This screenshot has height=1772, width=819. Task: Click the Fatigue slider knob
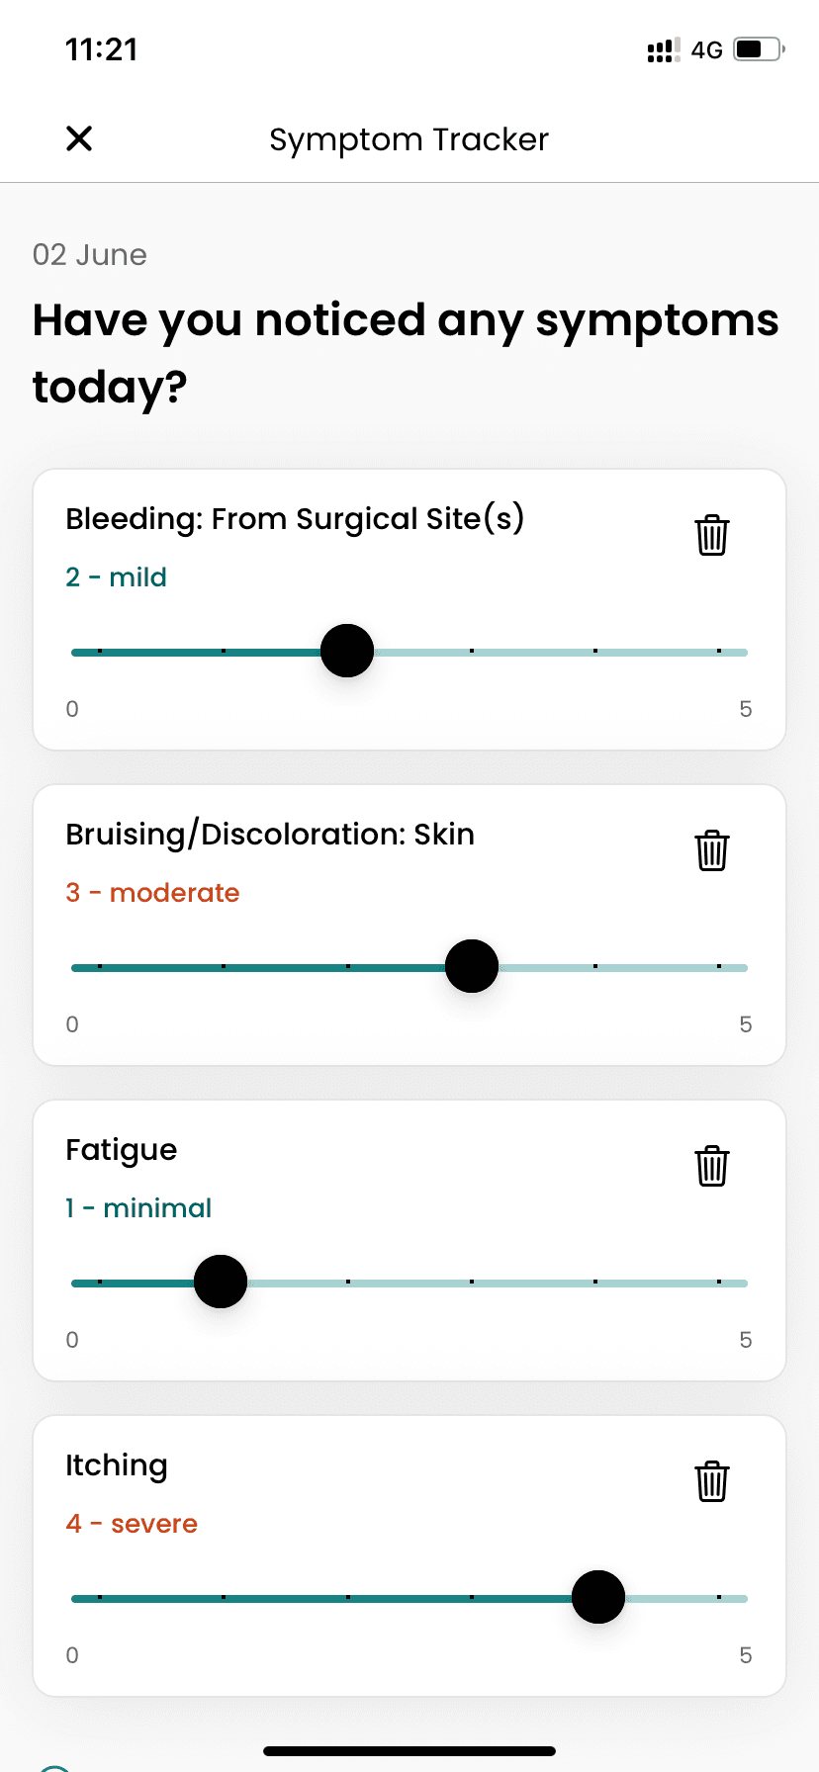point(221,1282)
